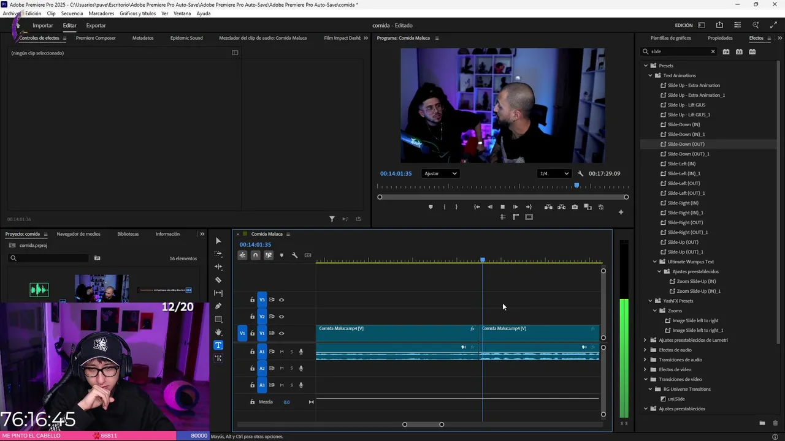Viewport: 785px width, 441px height.
Task: Toggle comparison view in Program monitor
Action: pyautogui.click(x=588, y=207)
